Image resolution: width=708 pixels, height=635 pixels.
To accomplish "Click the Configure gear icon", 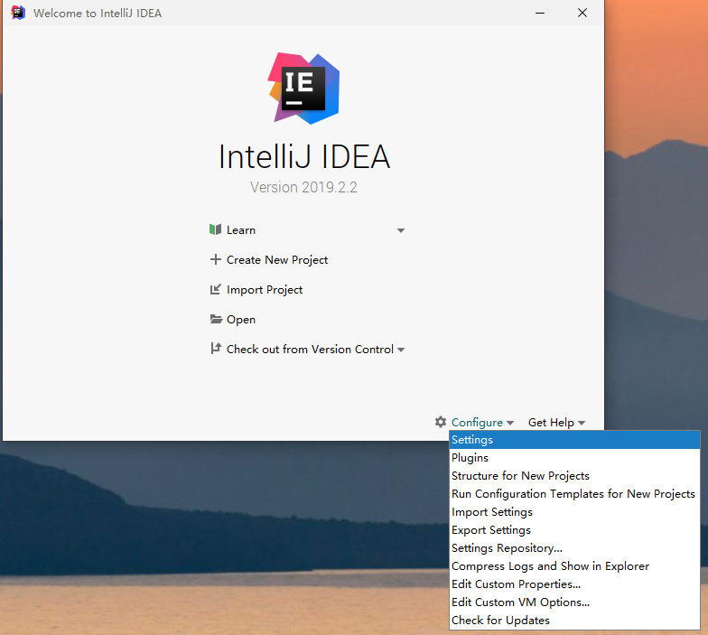I will click(441, 422).
